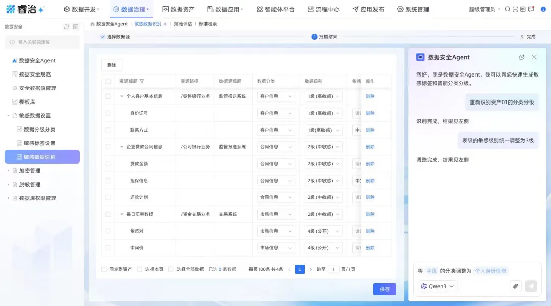Image resolution: width=551 pixels, height=306 pixels.
Task: Open the 智能体平台 top menu
Action: 275,9
